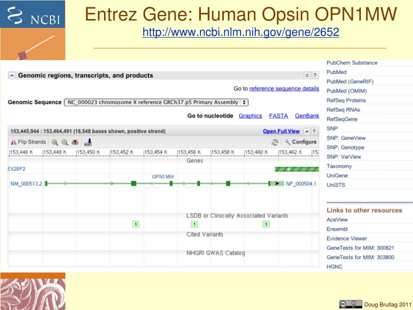Screen dimensions: 413x310
Task: Collapse the Genomic regions, transcripts, and products section
Action: point(12,75)
